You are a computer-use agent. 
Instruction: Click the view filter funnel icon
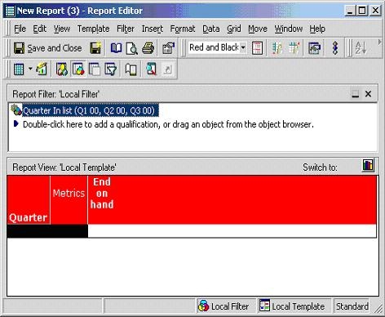point(111,69)
